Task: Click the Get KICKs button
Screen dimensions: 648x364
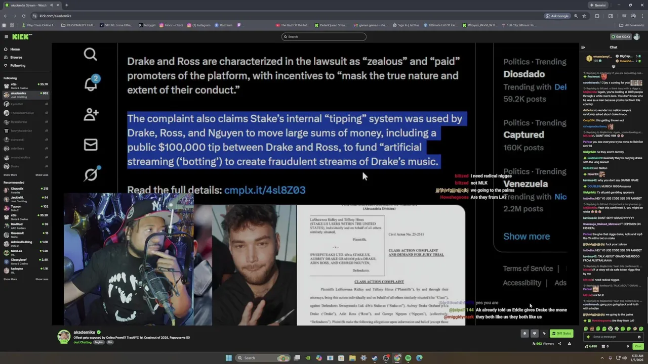Action: click(x=621, y=36)
